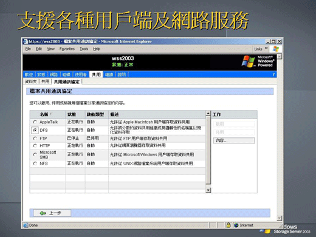Click the Internet Explorer page icon in the title bar
Screen dimensions: 316x237
[x=26, y=41]
